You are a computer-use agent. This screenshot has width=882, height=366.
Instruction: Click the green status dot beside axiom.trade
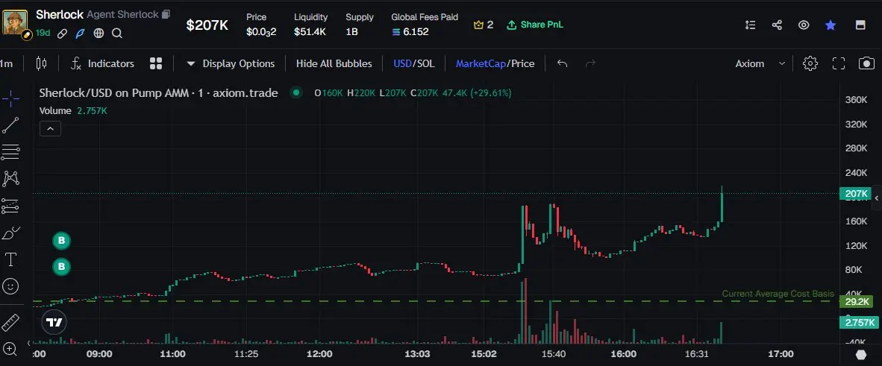296,92
